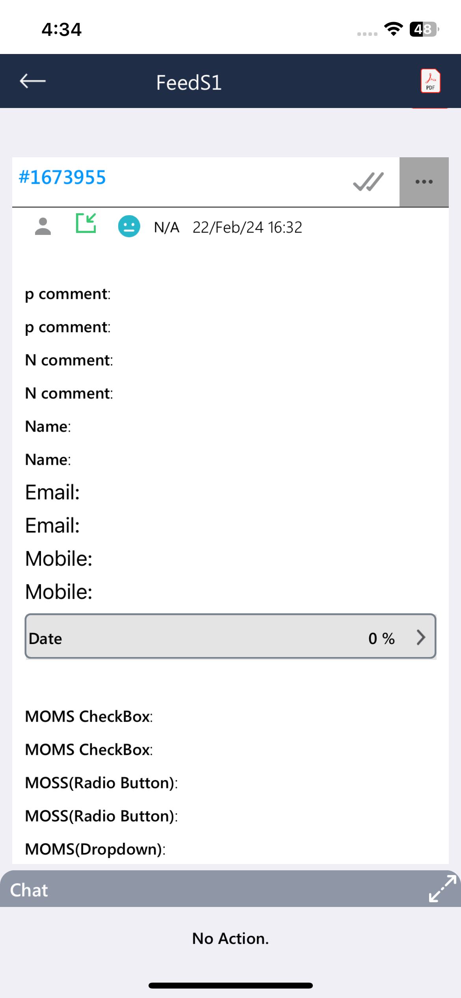Export feedback as PDF

[x=430, y=81]
